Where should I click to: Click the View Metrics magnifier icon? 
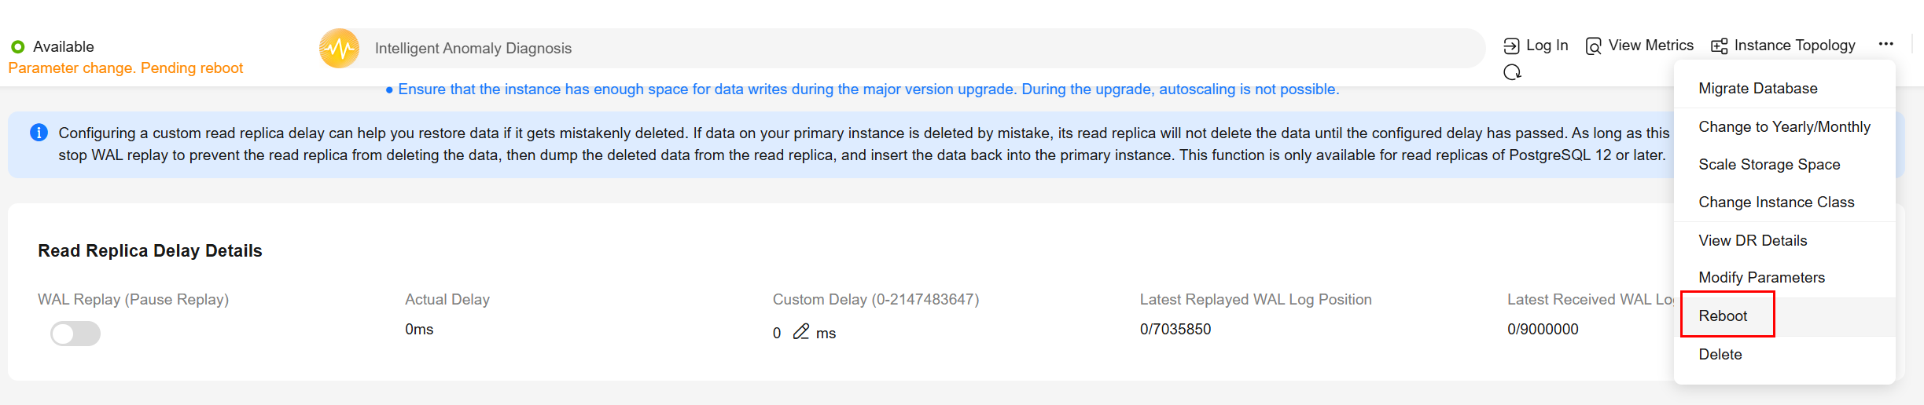1593,46
